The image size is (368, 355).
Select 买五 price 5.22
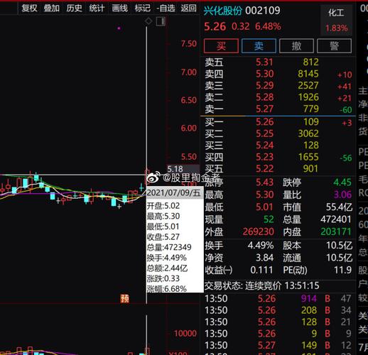[x=264, y=169]
